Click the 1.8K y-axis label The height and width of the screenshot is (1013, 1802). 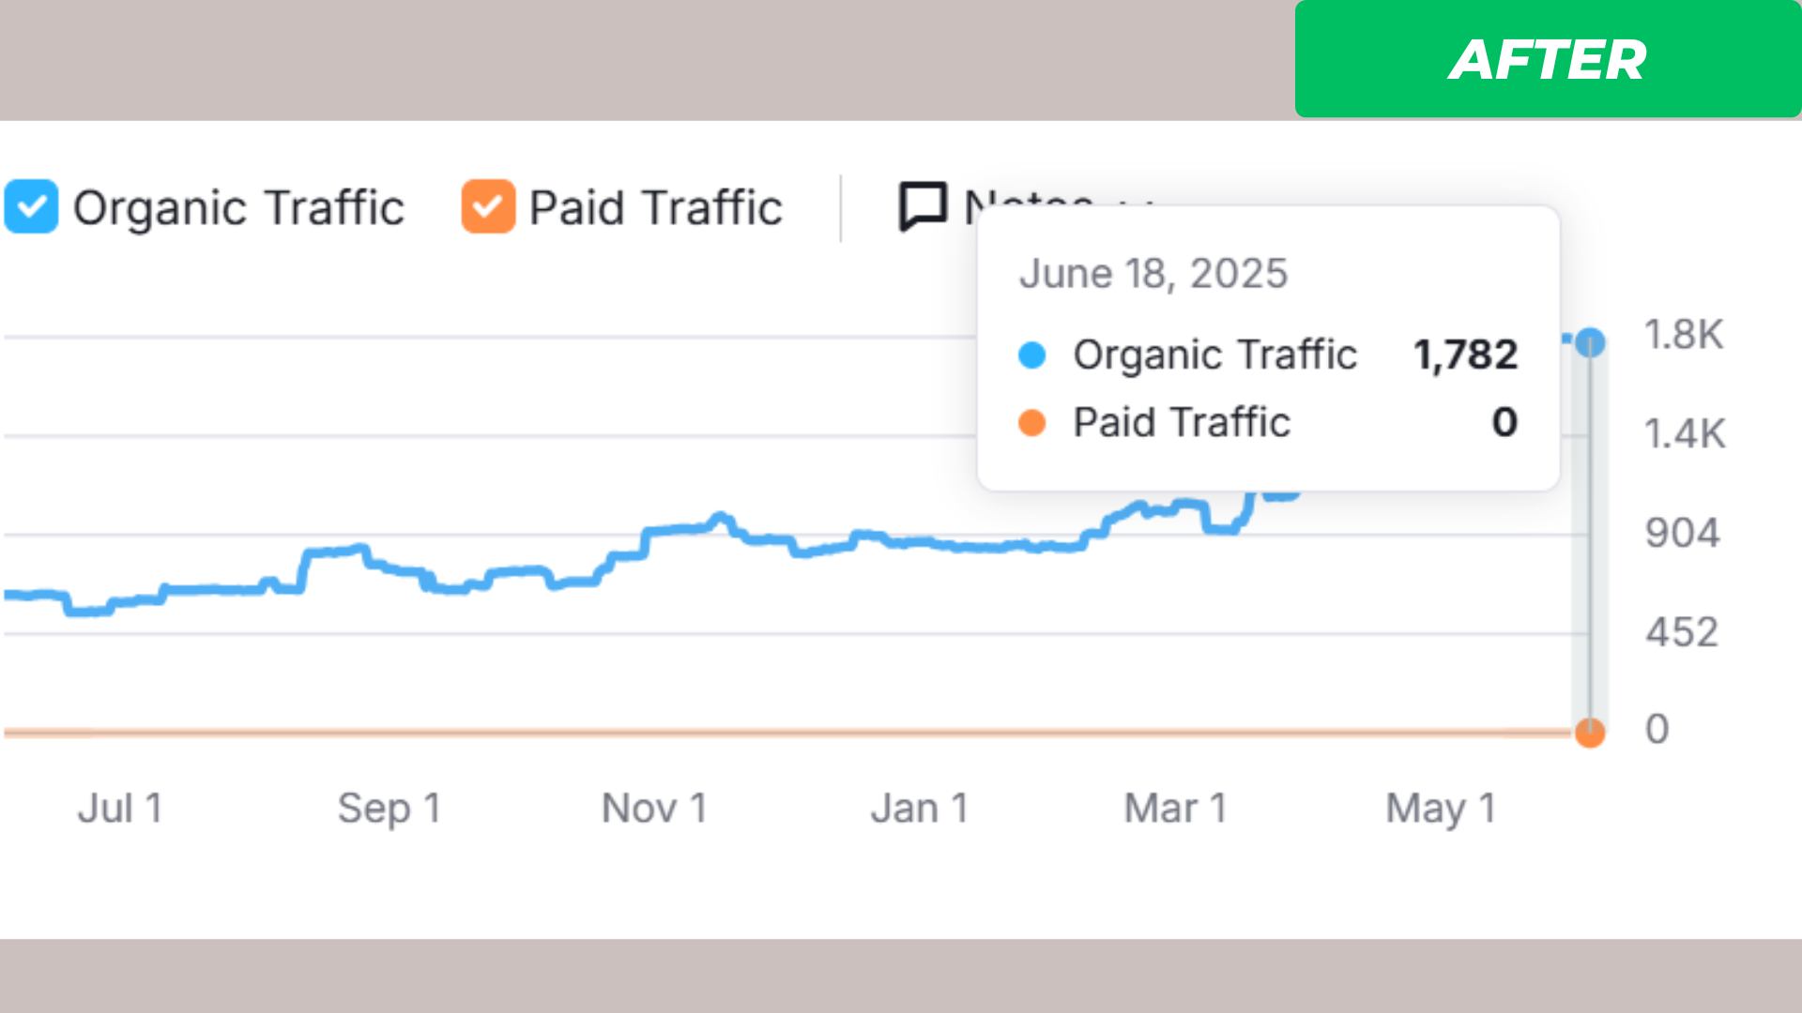coord(1684,335)
